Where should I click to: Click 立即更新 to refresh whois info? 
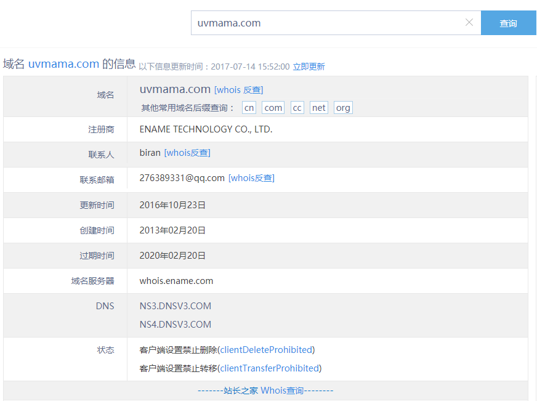coord(309,67)
